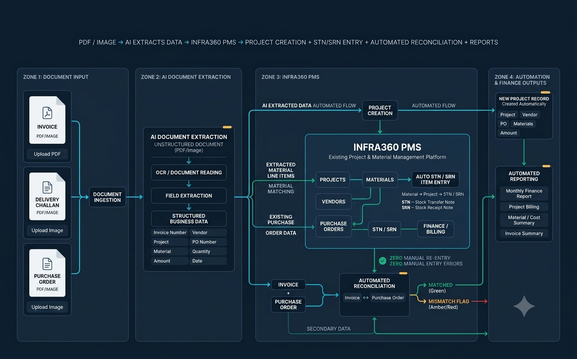
Task: Click the Materials tag in New Project Record
Action: click(523, 124)
